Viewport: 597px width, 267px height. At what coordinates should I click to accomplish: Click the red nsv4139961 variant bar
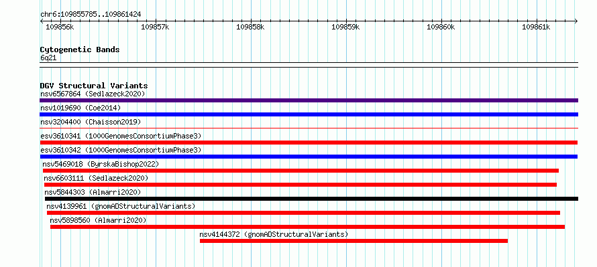coord(303,213)
